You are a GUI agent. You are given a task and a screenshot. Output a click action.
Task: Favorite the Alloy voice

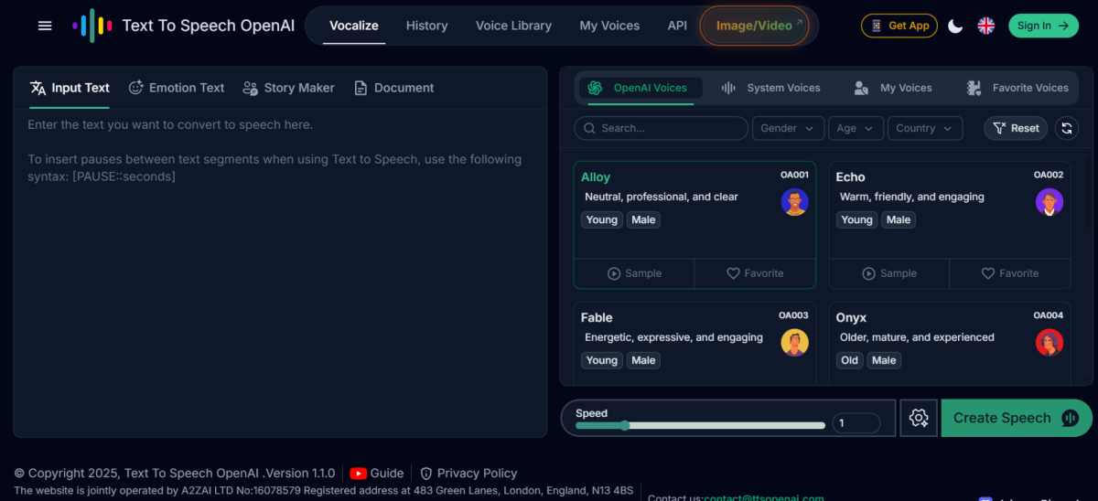(x=755, y=273)
